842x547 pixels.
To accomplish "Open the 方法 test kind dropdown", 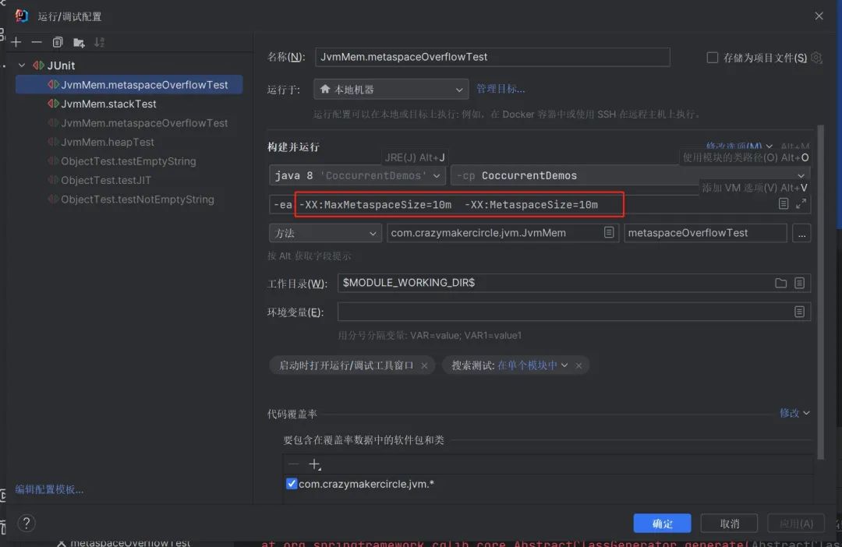I will 374,232.
